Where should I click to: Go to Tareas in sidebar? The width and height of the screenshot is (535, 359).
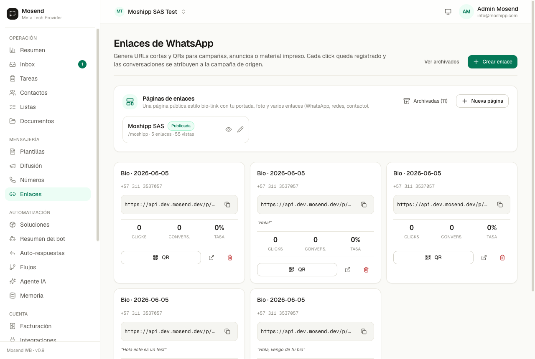48,78
